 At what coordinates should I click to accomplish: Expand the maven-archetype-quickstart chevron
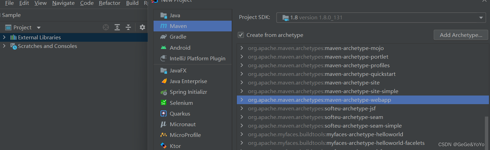pyautogui.click(x=242, y=74)
